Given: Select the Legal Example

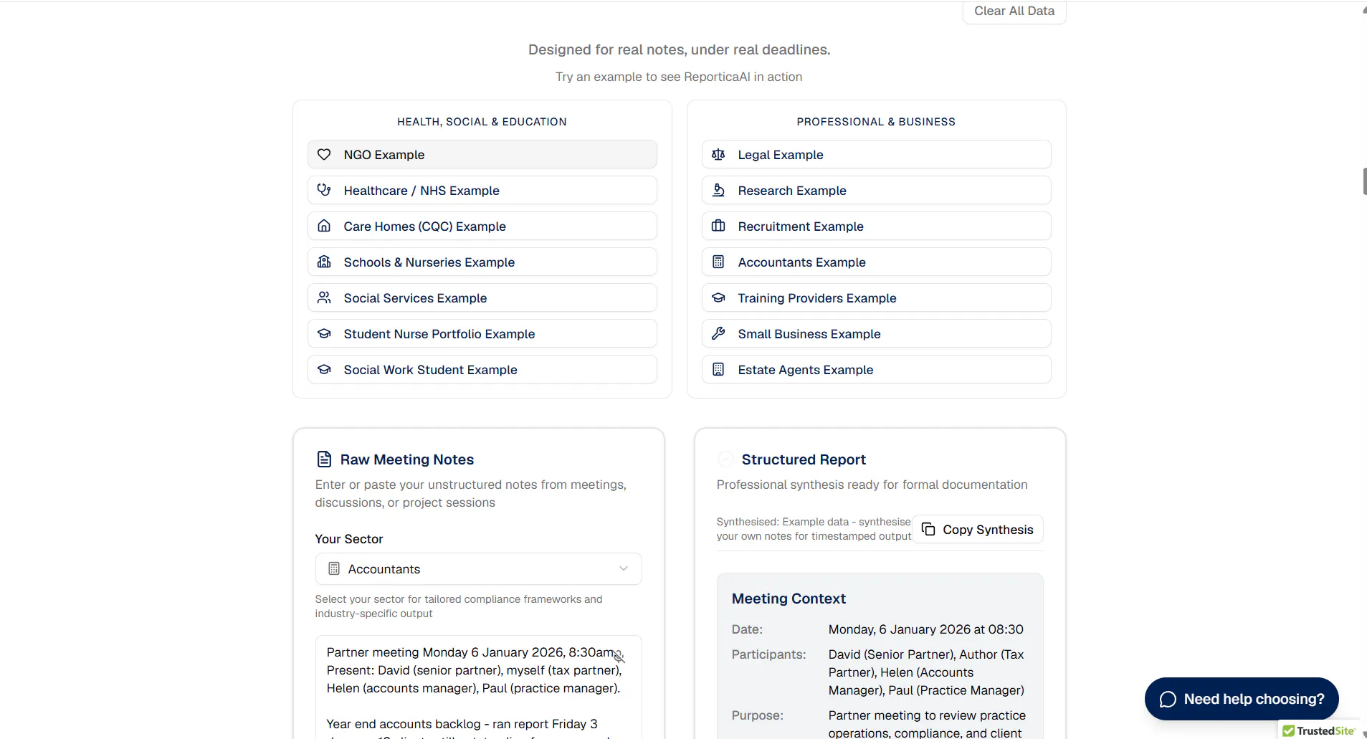Looking at the screenshot, I should pos(876,154).
